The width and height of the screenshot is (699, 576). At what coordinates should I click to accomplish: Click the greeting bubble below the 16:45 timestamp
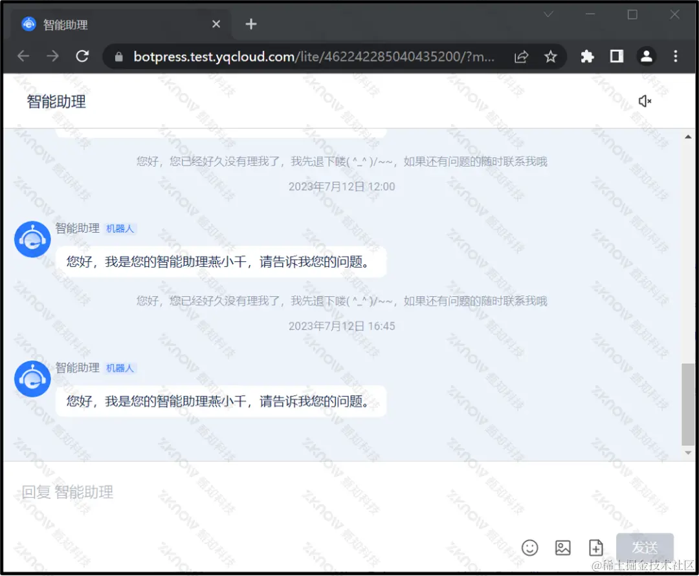pos(221,401)
